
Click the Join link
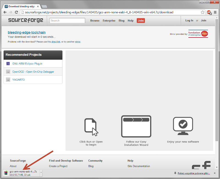204,20
